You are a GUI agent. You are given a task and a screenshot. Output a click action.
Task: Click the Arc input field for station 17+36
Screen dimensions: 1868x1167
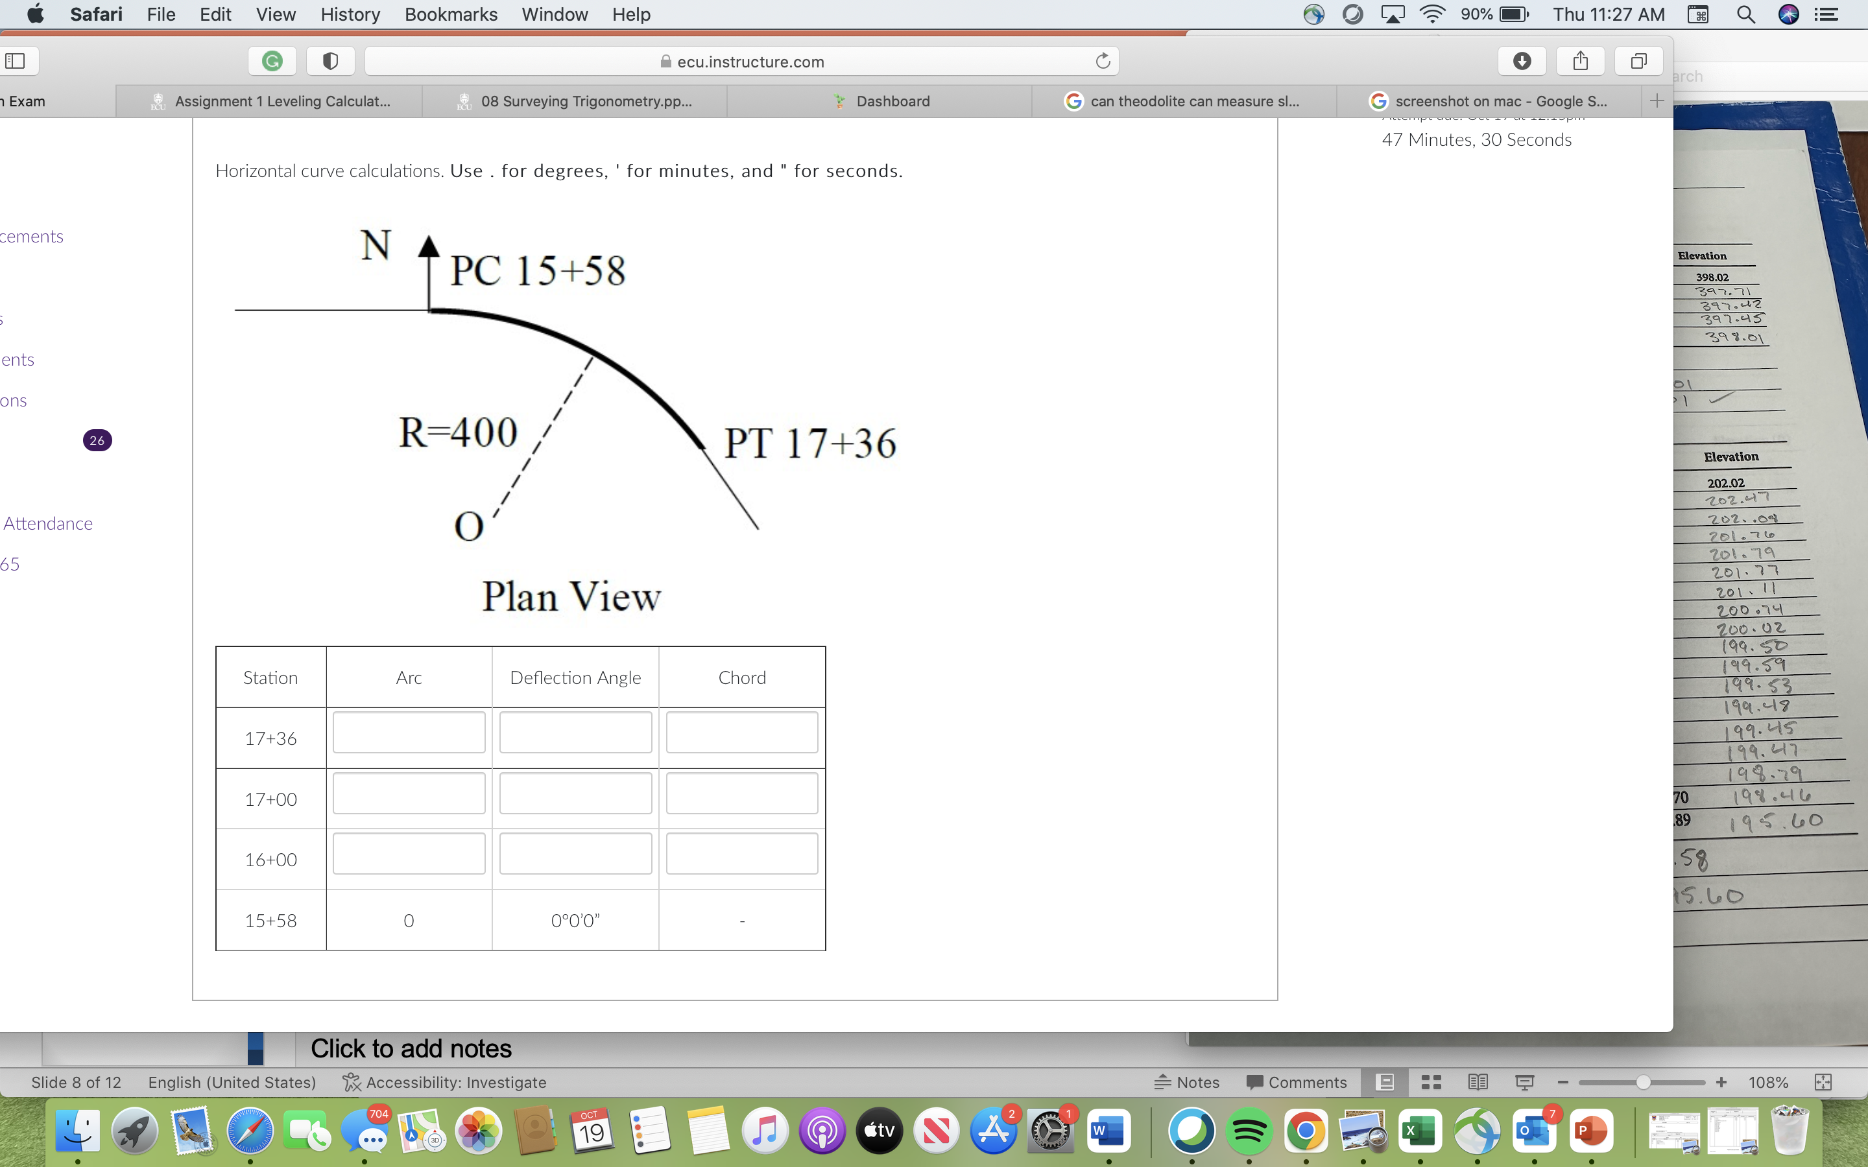pyautogui.click(x=409, y=733)
